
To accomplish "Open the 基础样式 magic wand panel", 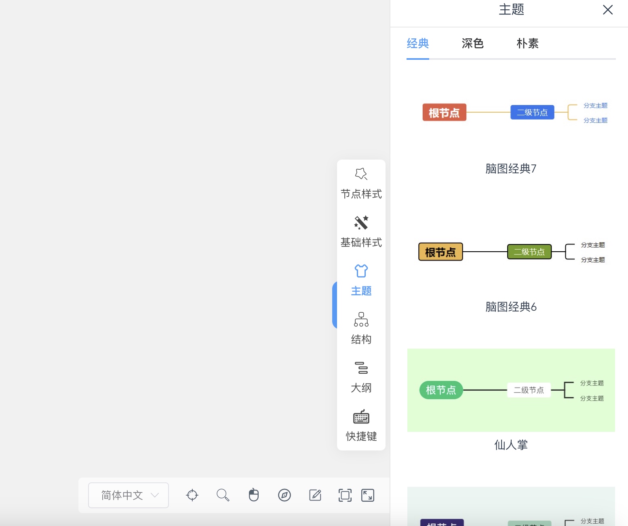I will click(361, 232).
